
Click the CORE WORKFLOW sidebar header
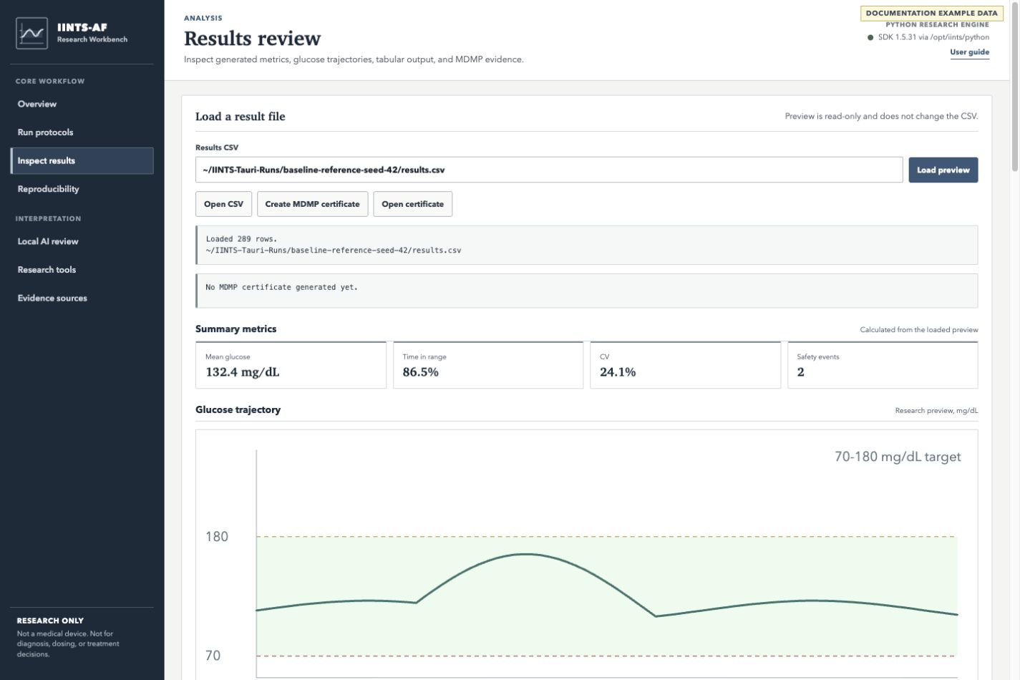[x=50, y=81]
